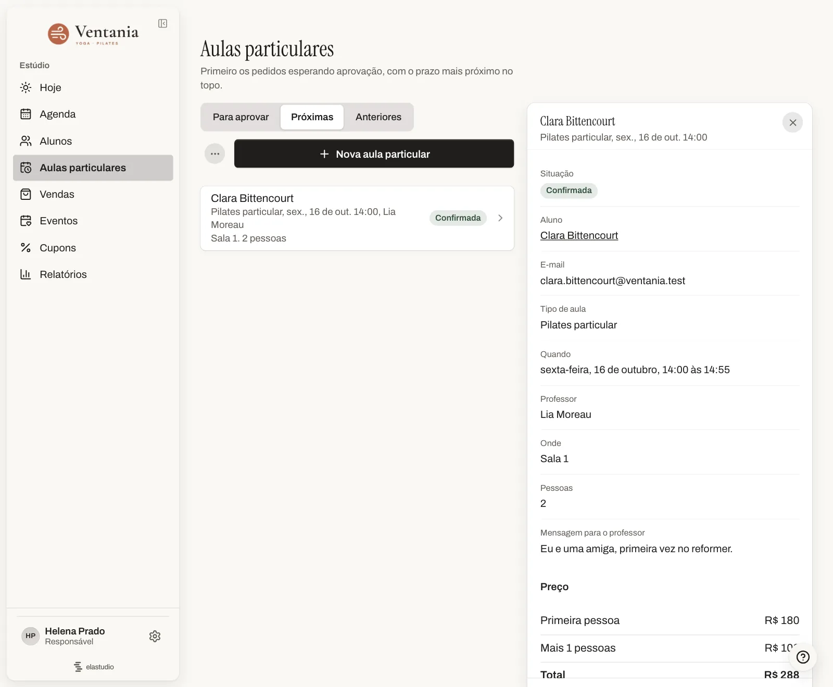Click the Ventania logo
Screen dimensions: 833x687
(x=93, y=34)
